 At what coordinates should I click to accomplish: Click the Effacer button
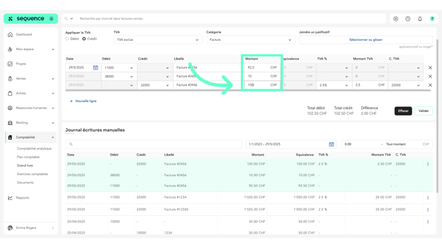(403, 111)
